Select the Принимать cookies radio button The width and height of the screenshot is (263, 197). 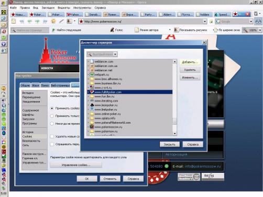click(x=52, y=108)
